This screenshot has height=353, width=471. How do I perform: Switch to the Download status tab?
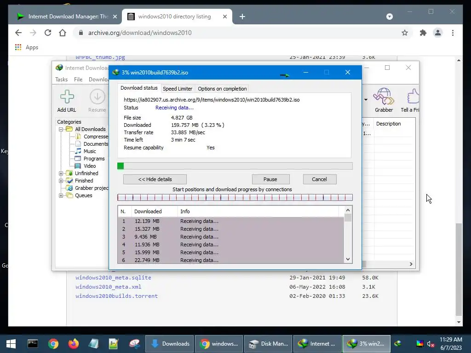pos(139,88)
